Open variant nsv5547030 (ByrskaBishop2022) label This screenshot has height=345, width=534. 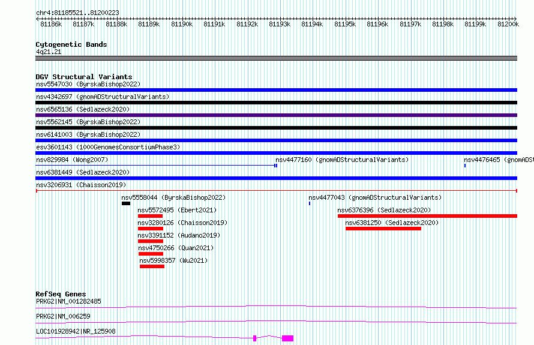pyautogui.click(x=88, y=84)
